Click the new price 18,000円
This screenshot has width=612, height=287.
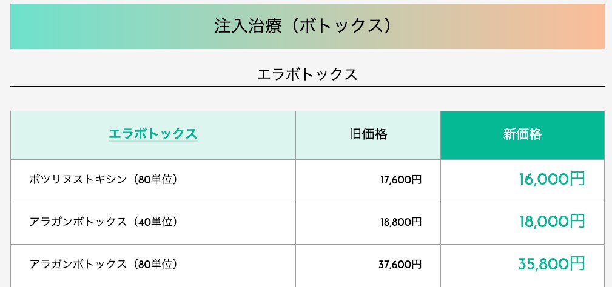pos(552,222)
